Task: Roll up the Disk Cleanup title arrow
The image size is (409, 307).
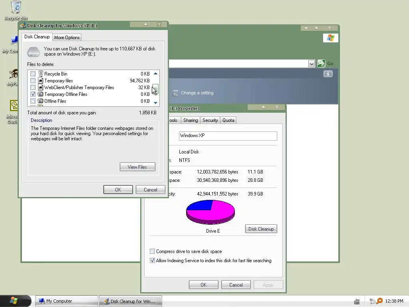Action: (145, 24)
